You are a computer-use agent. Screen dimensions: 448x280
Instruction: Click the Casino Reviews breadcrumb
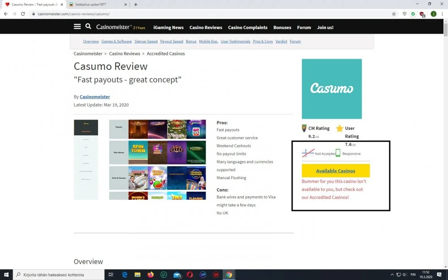click(x=125, y=53)
